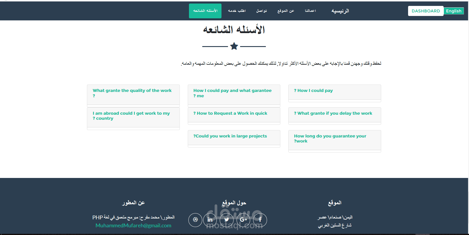
Task: Open the Dribbble social icon in footer
Action: point(195,220)
